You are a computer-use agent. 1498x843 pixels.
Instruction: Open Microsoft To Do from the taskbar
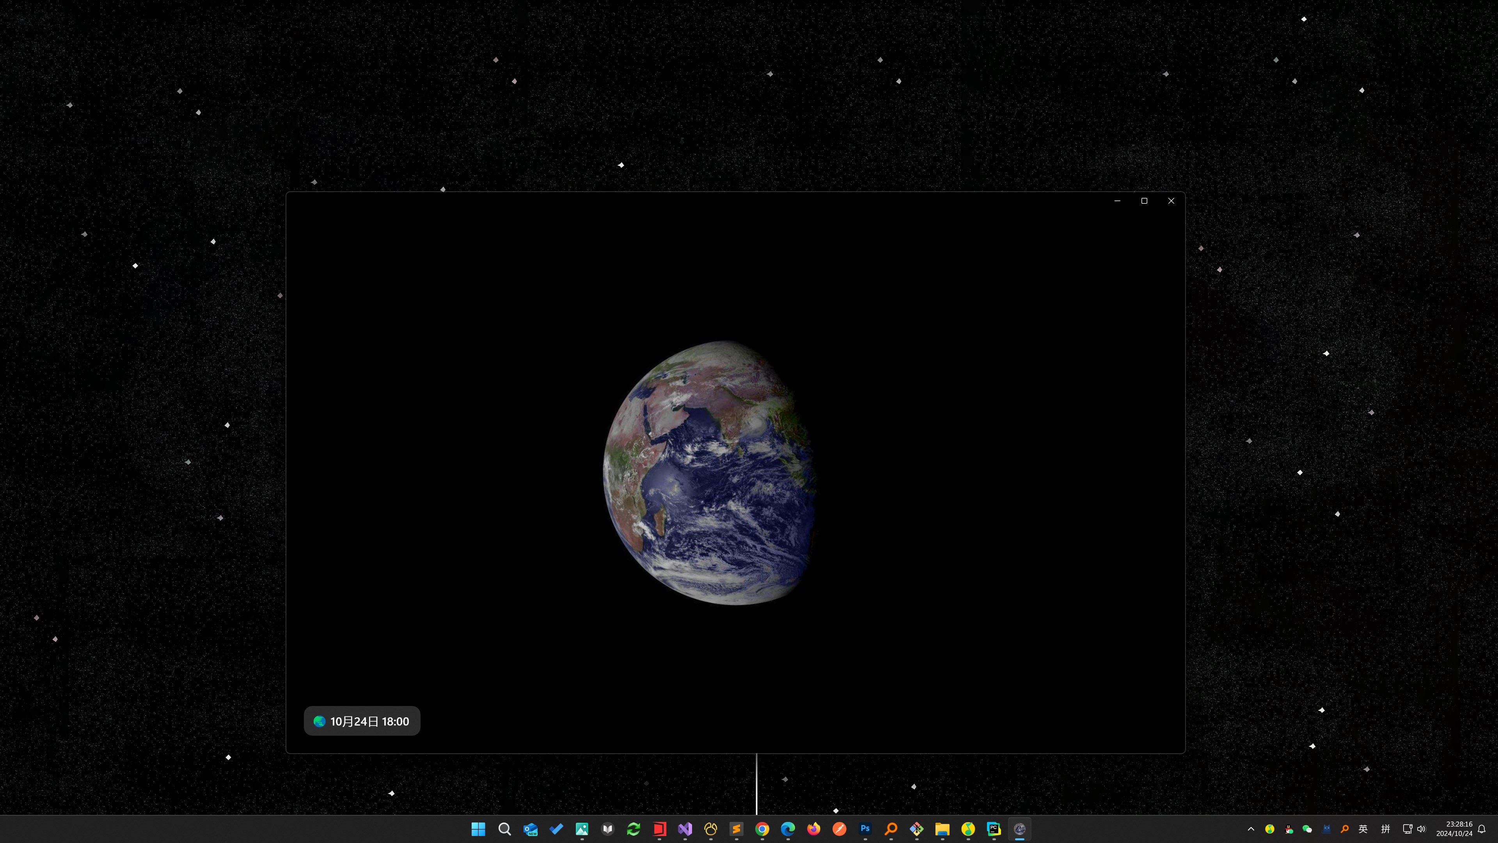tap(556, 829)
